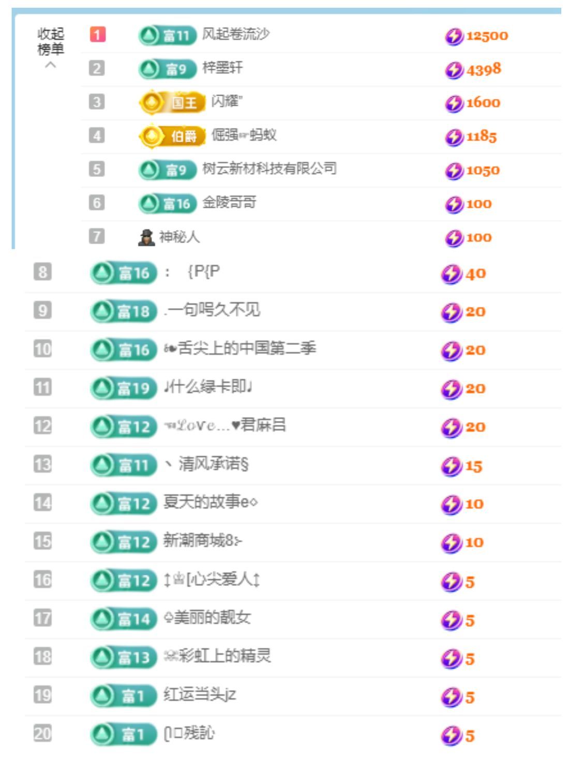
Task: Select the 新潮商城8 user entry
Action: pos(203,541)
